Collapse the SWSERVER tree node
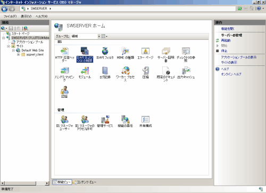Image resolution: width=266 pixels, height=193 pixels. tap(3, 38)
